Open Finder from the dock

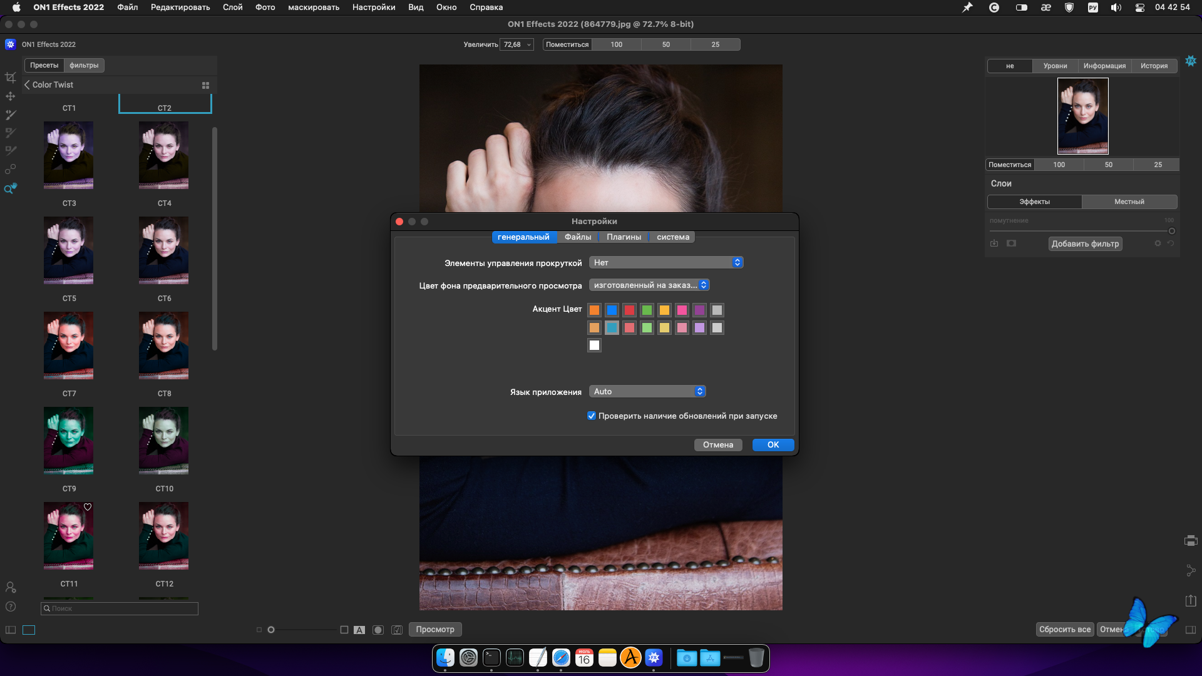click(x=446, y=658)
